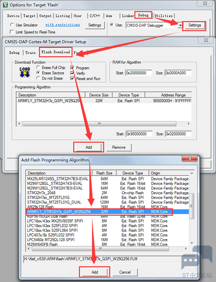The height and width of the screenshot is (282, 216).
Task: Select STM32H7xx_MT25TL01G 64M row
Action: 108,198
